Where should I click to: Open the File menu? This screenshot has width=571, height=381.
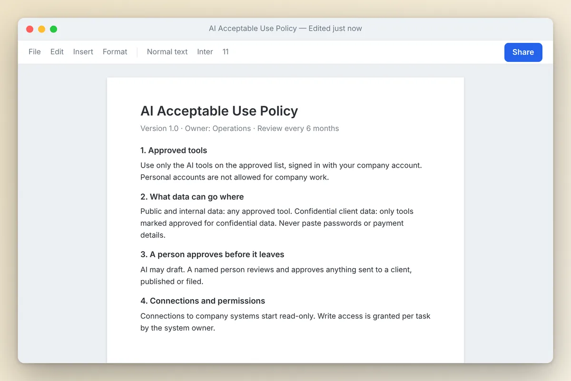(x=35, y=52)
